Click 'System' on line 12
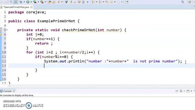Image resolution: width=195 pixels, height=110 pixels. click(51, 61)
